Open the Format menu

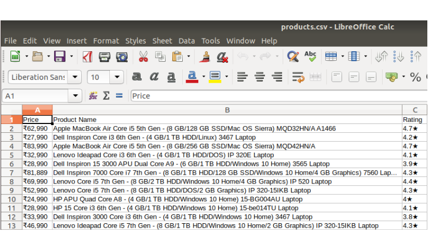coord(105,41)
